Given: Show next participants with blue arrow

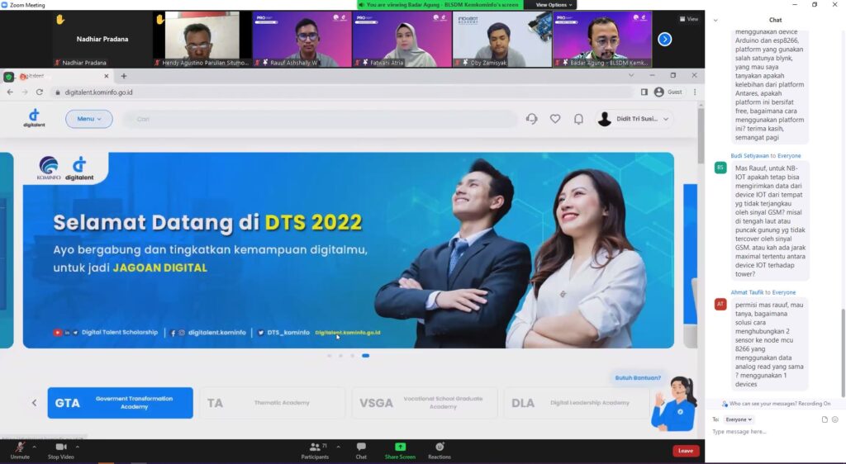Looking at the screenshot, I should click(665, 40).
